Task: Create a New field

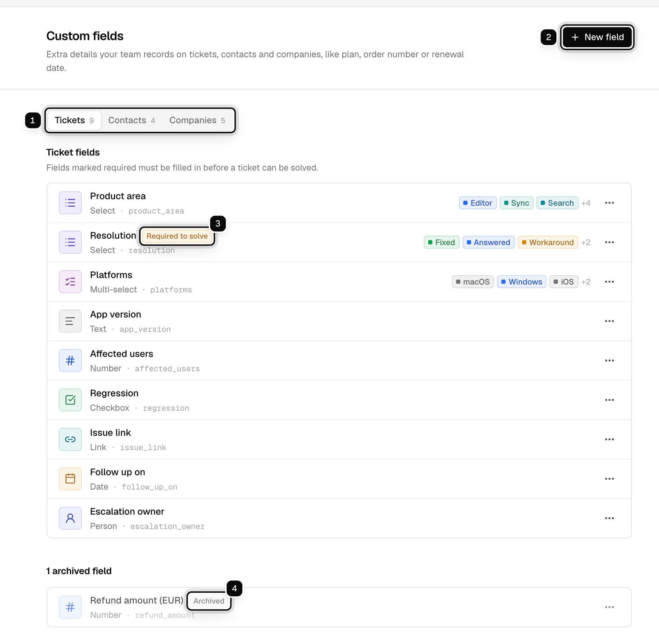Action: click(x=597, y=37)
